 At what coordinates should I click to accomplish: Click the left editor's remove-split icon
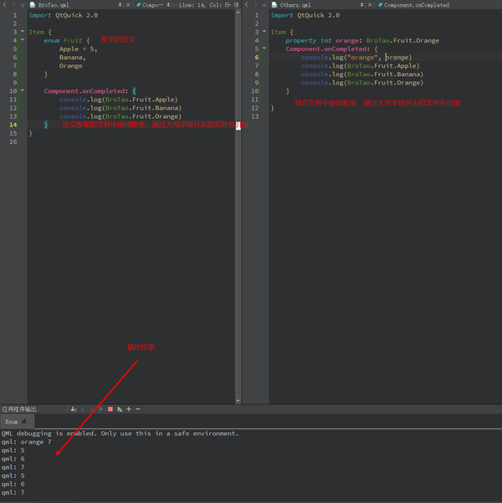pos(237,5)
